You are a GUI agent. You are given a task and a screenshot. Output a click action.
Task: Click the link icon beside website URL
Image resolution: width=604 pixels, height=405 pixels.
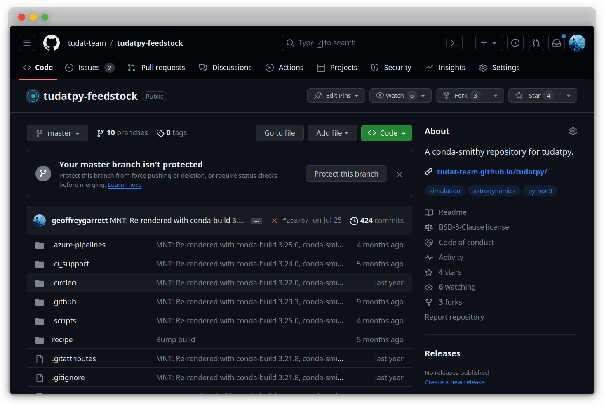pos(429,172)
